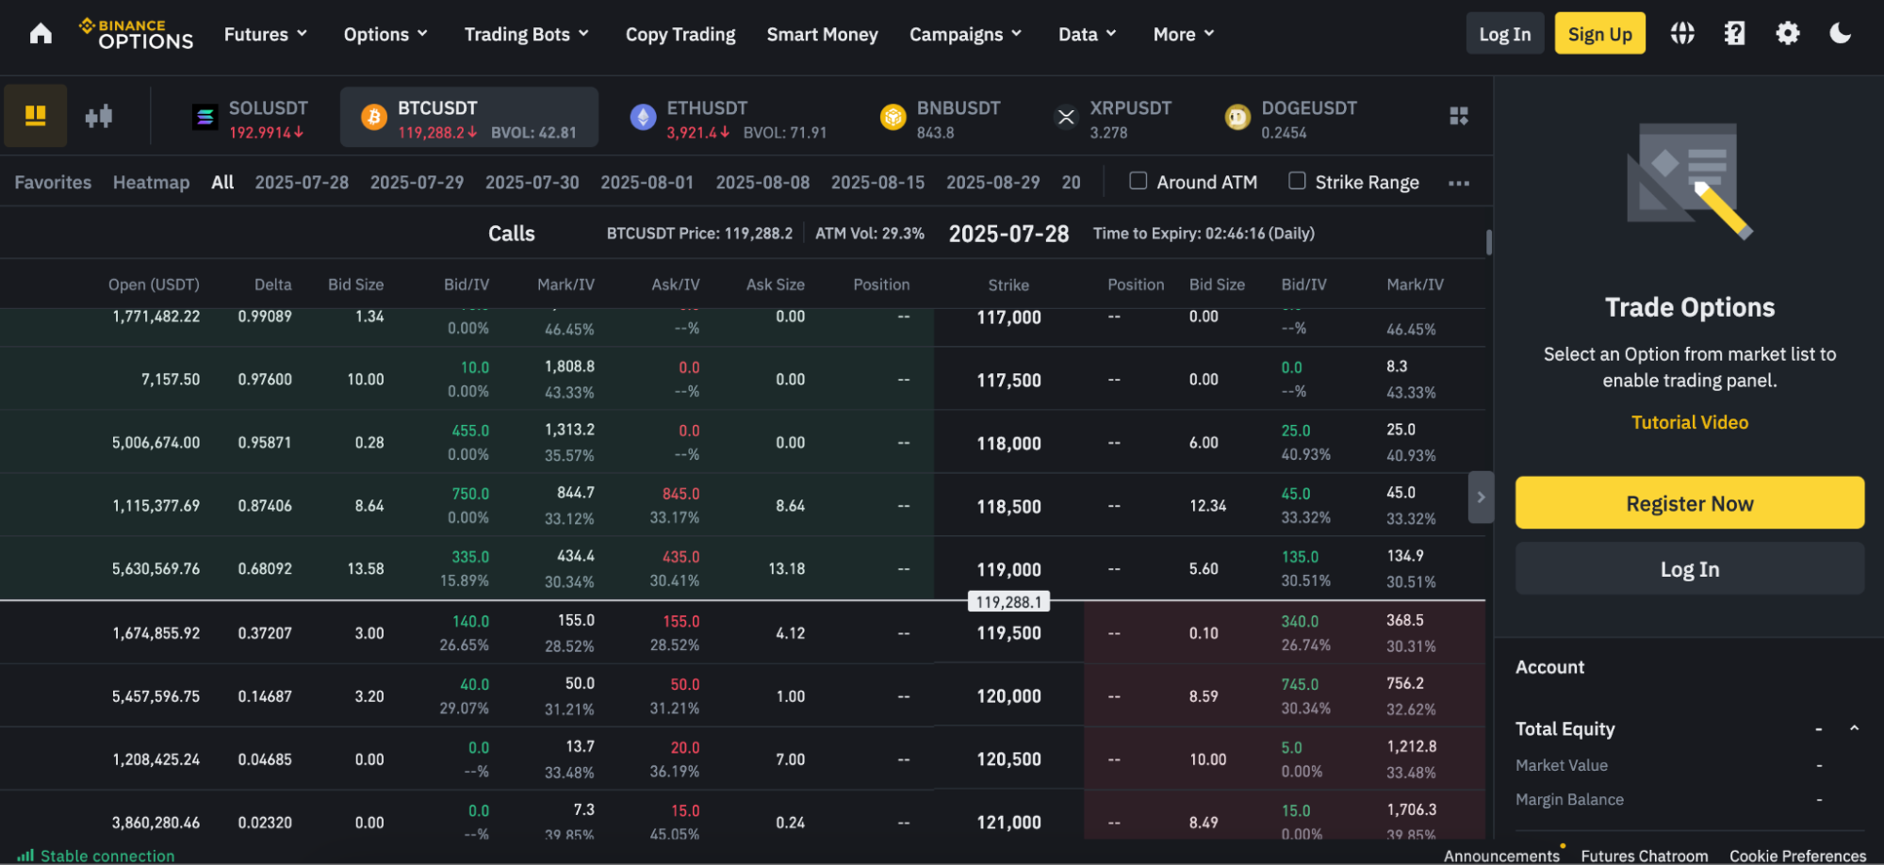Click the home icon in the top navigation bar
The image size is (1884, 865).
(40, 33)
